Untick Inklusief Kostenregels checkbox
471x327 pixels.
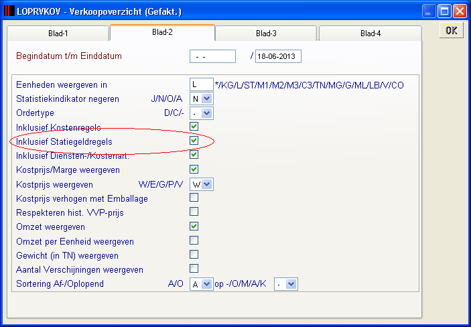[x=194, y=126]
